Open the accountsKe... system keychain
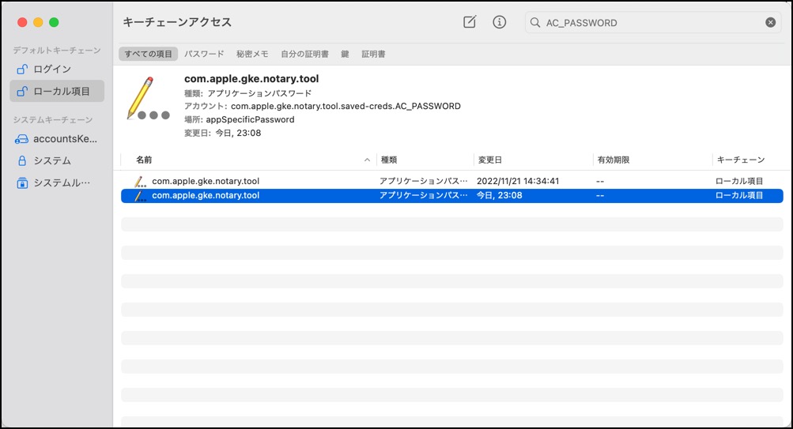The height and width of the screenshot is (429, 793). (57, 138)
